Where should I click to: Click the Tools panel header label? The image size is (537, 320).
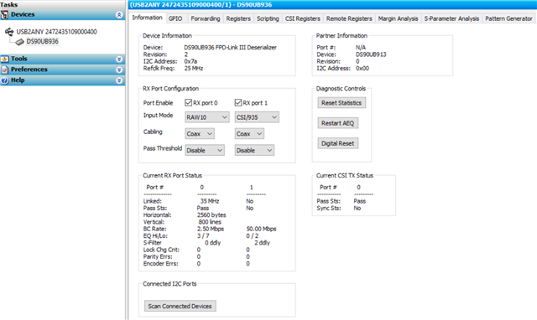click(x=18, y=59)
